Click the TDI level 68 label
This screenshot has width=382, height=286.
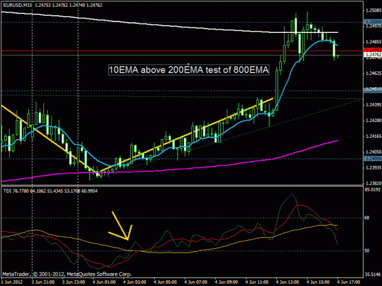[x=367, y=218]
